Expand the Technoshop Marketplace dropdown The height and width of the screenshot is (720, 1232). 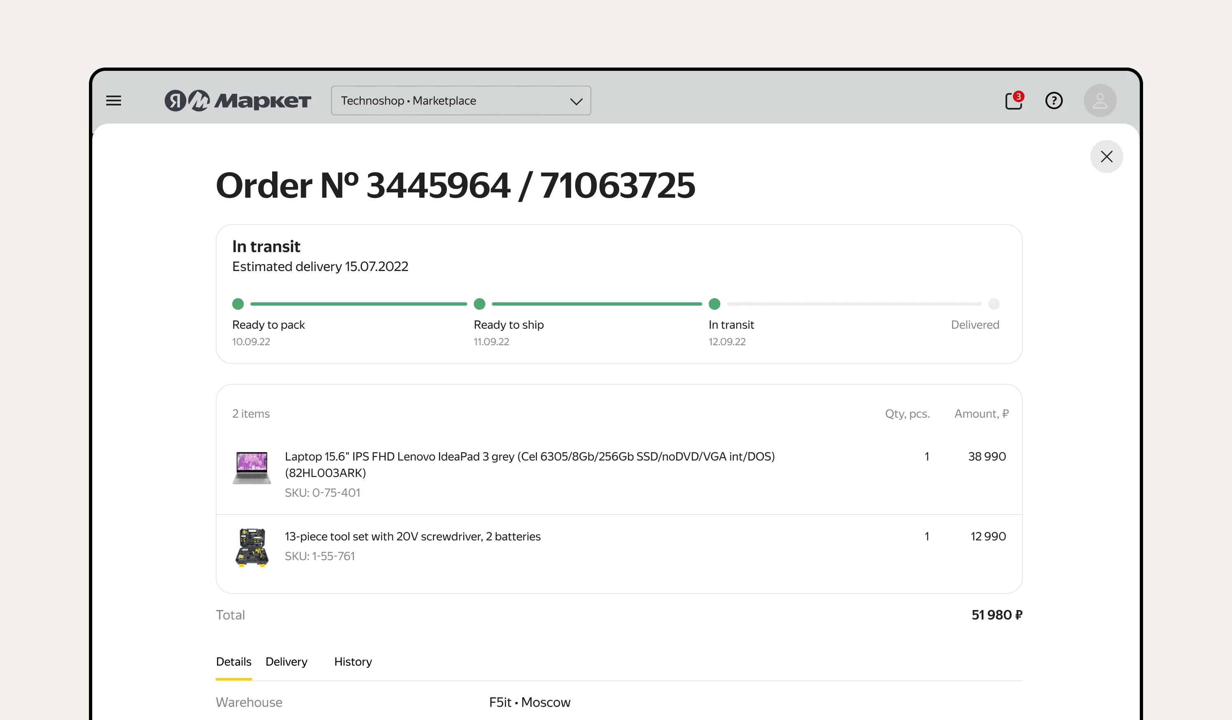click(x=460, y=101)
